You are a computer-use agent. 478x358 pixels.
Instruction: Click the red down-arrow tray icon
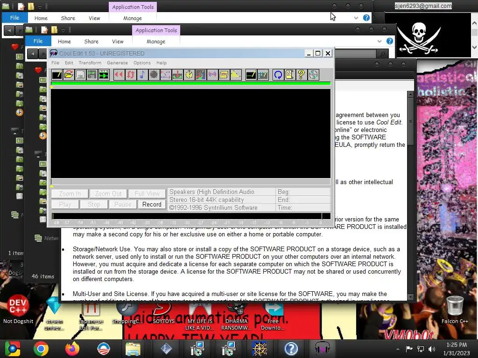(177, 75)
